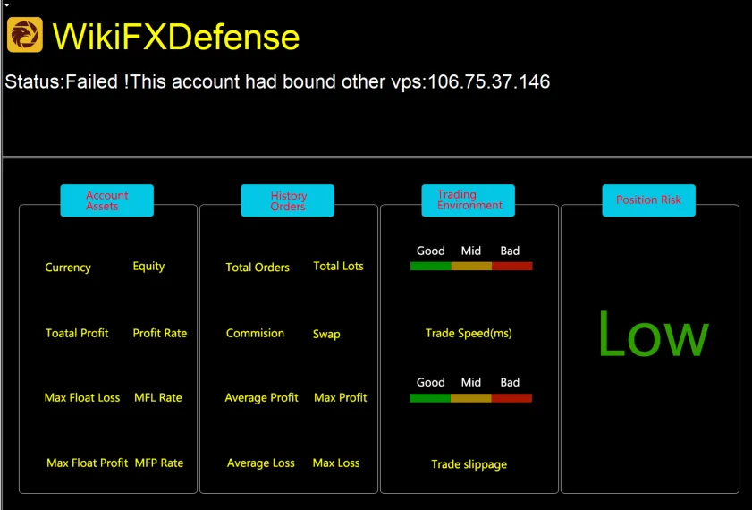
Task: Click the Max Loss label
Action: pyautogui.click(x=336, y=463)
